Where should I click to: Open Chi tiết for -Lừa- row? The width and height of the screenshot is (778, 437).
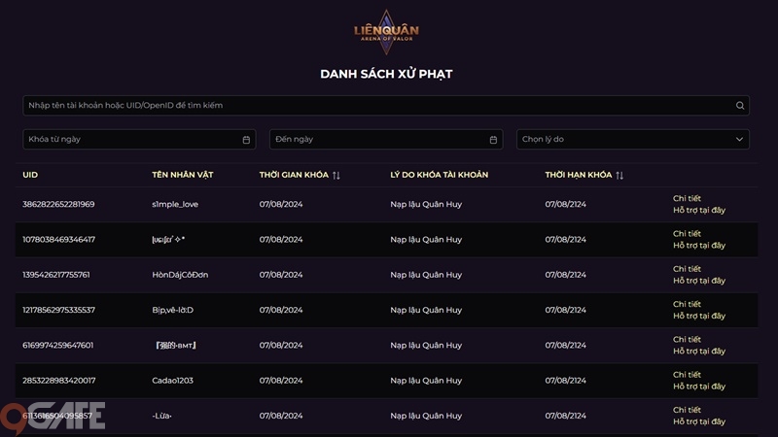pos(687,410)
